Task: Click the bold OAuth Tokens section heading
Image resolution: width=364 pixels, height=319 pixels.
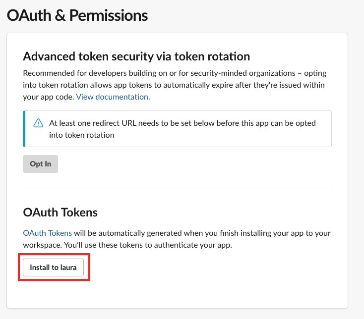Action: [x=61, y=213]
